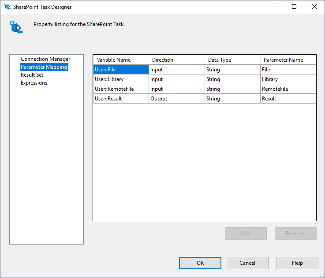Select the User::RemoteFile variable cell
This screenshot has width=325, height=278.
pyautogui.click(x=121, y=89)
